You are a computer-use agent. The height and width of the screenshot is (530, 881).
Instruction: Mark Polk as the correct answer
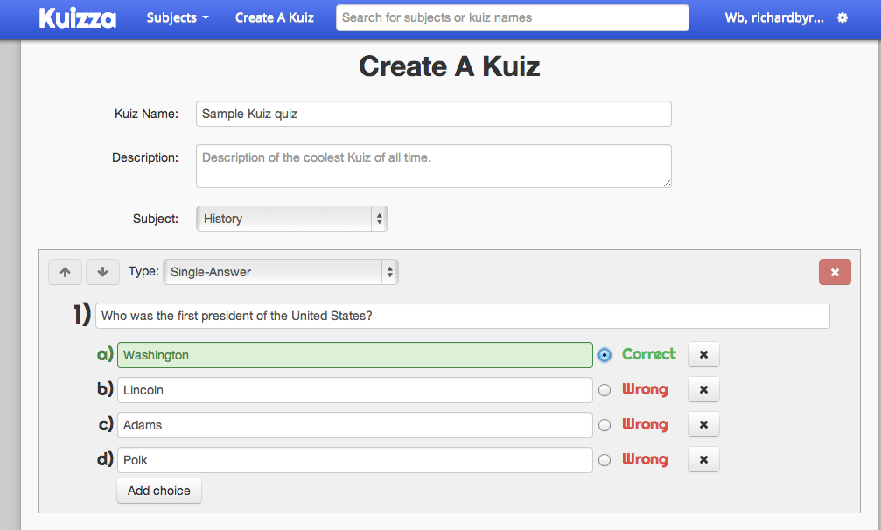coord(605,460)
